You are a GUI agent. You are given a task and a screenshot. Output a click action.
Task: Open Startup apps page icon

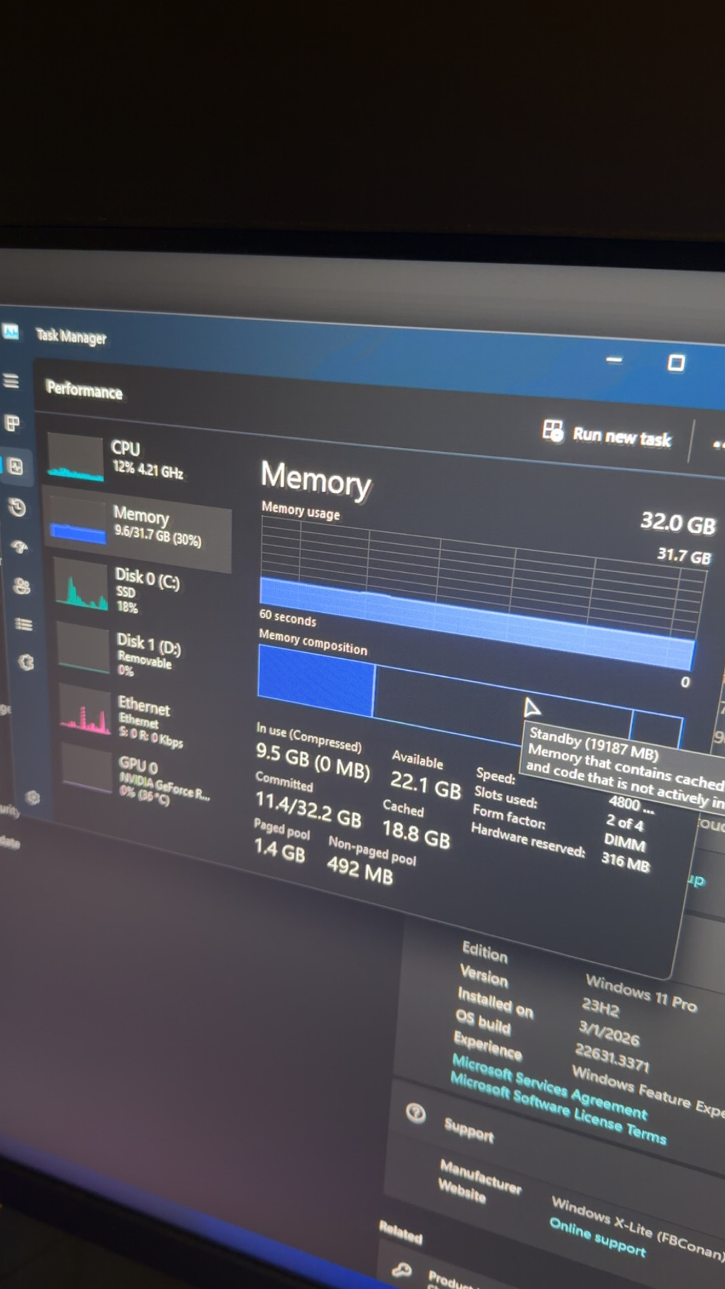(x=19, y=547)
